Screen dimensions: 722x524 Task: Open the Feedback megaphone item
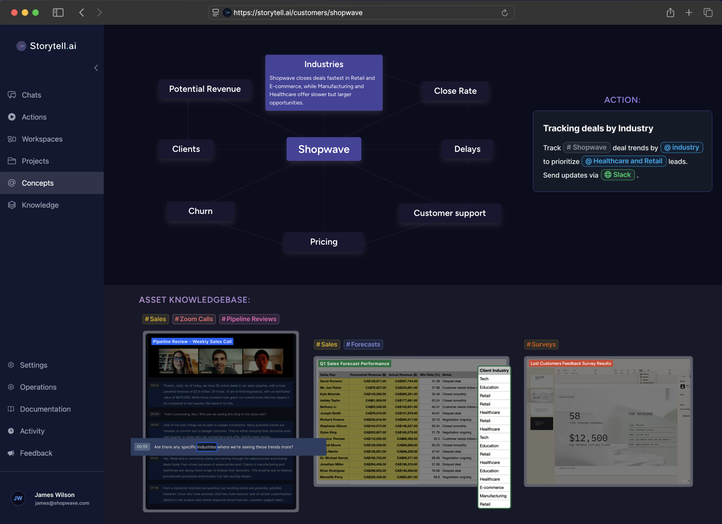point(36,453)
